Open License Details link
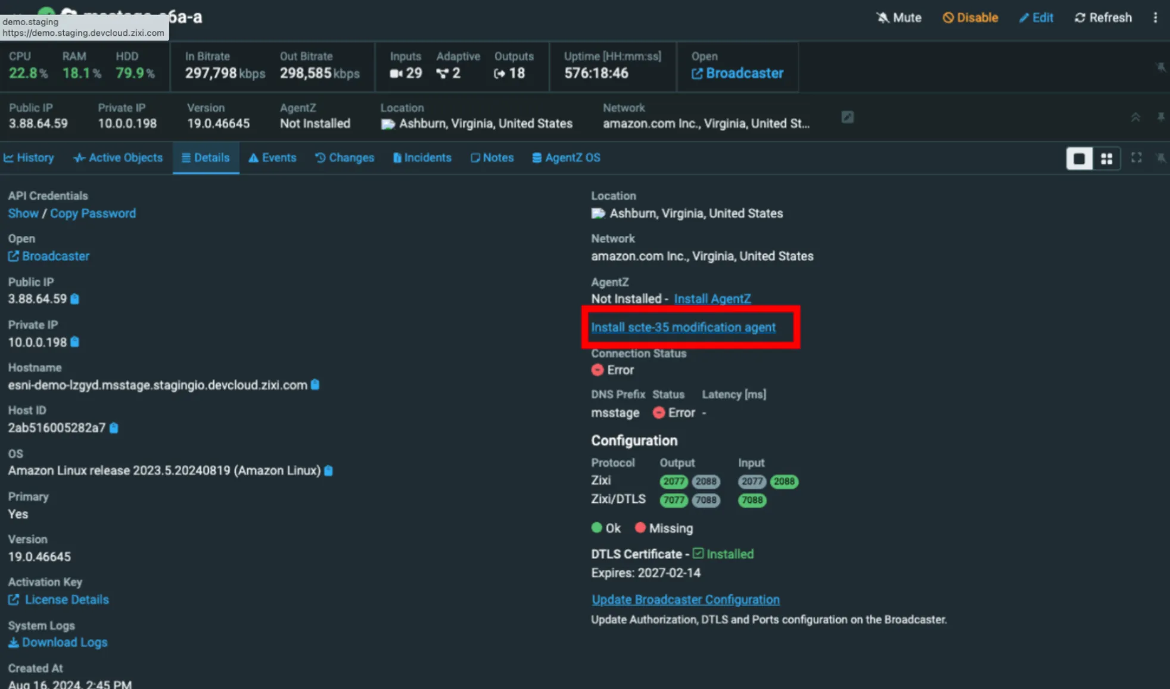 [58, 600]
